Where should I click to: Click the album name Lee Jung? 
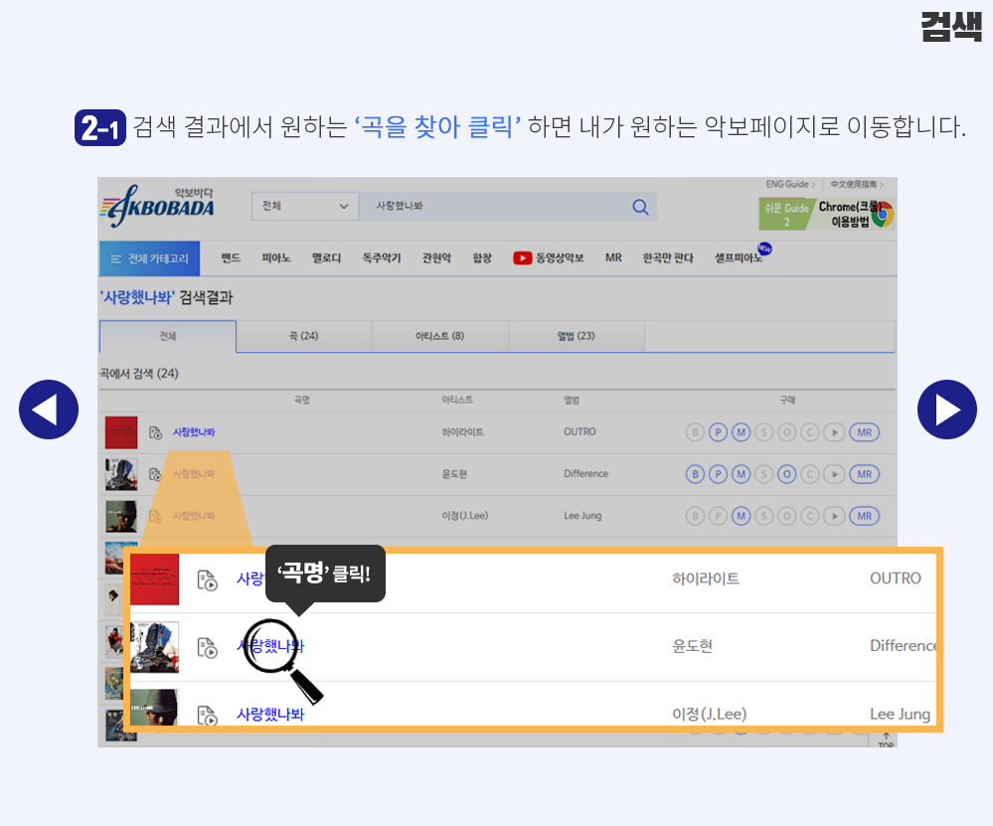click(x=582, y=516)
